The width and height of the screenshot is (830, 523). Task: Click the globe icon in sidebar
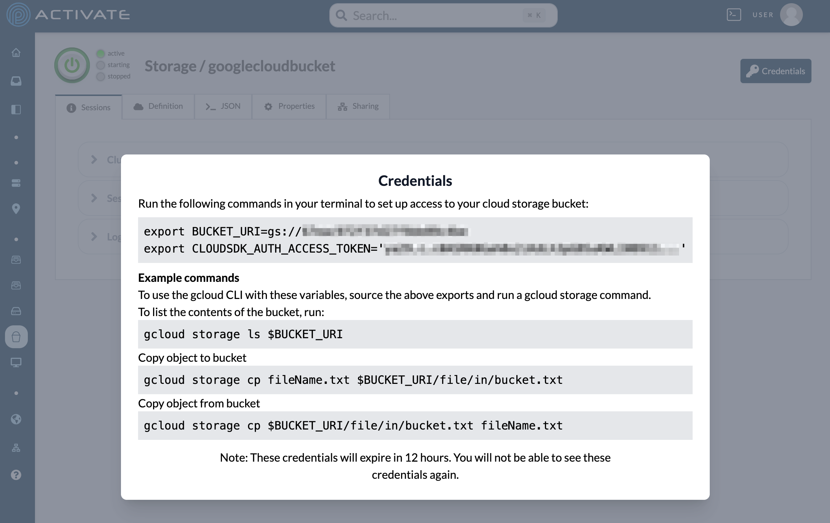click(x=16, y=419)
